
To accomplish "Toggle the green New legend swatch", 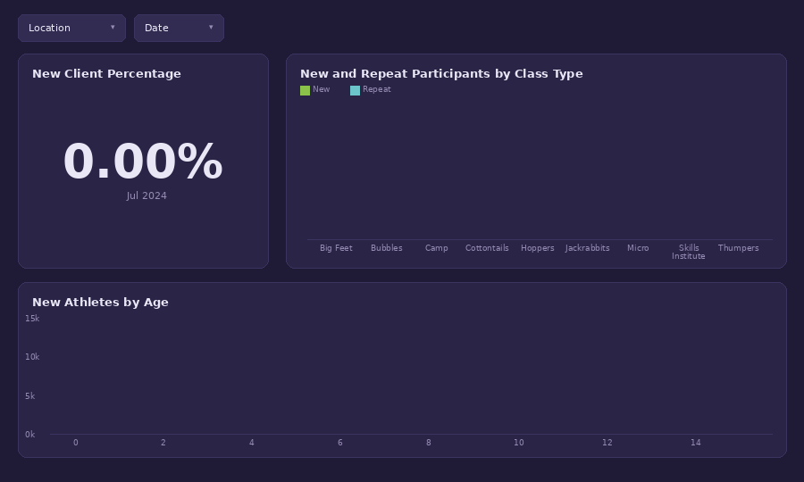I will pyautogui.click(x=306, y=91).
